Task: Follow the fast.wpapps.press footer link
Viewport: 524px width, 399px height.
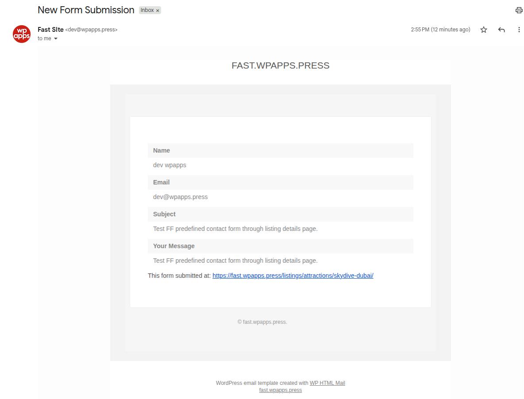Action: coord(280,390)
